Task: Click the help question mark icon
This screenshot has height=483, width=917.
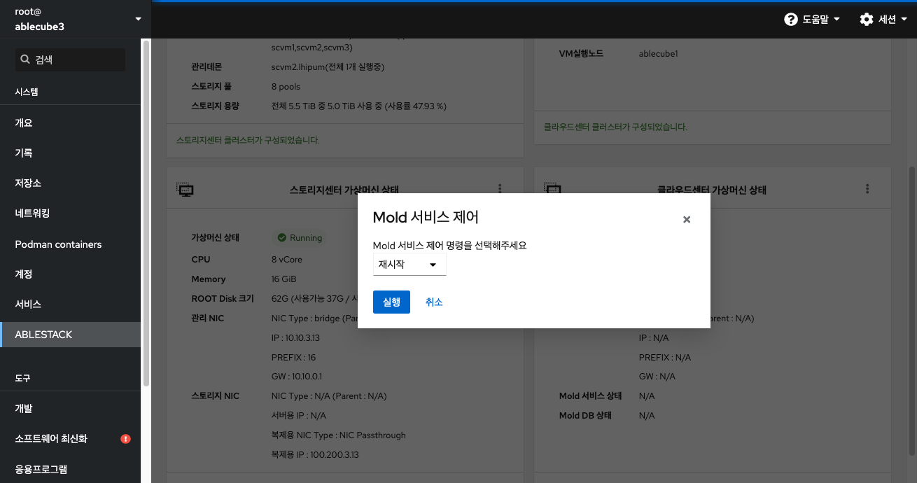Action: point(791,20)
